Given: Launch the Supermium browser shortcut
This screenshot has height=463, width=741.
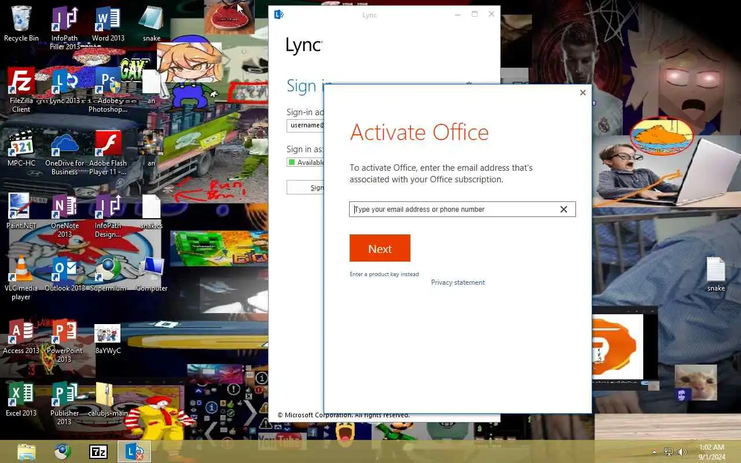Looking at the screenshot, I should click(108, 274).
